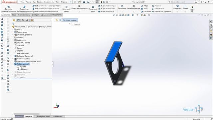Select Бобышка/основание по траектории
This screenshot has height=120, width=213.
pos(47,6)
